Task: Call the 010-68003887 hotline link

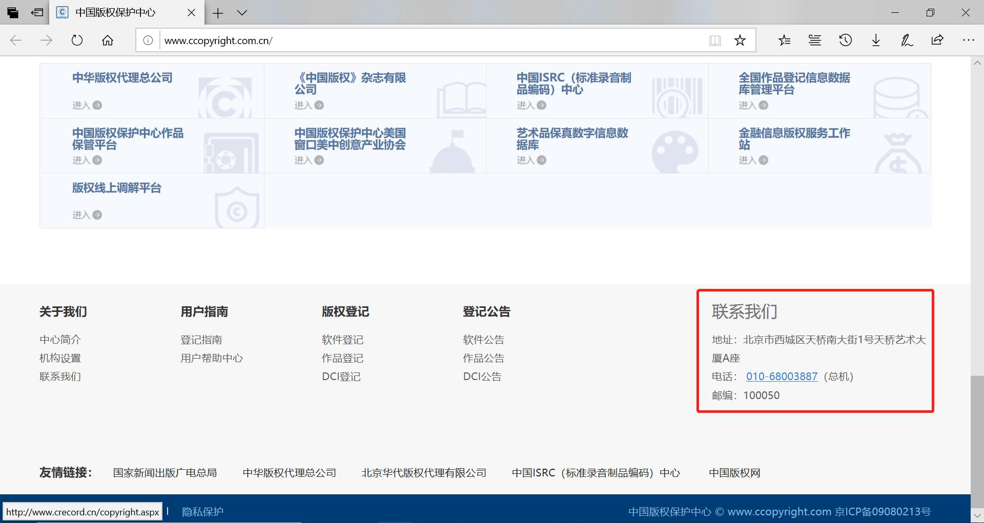Action: [782, 376]
